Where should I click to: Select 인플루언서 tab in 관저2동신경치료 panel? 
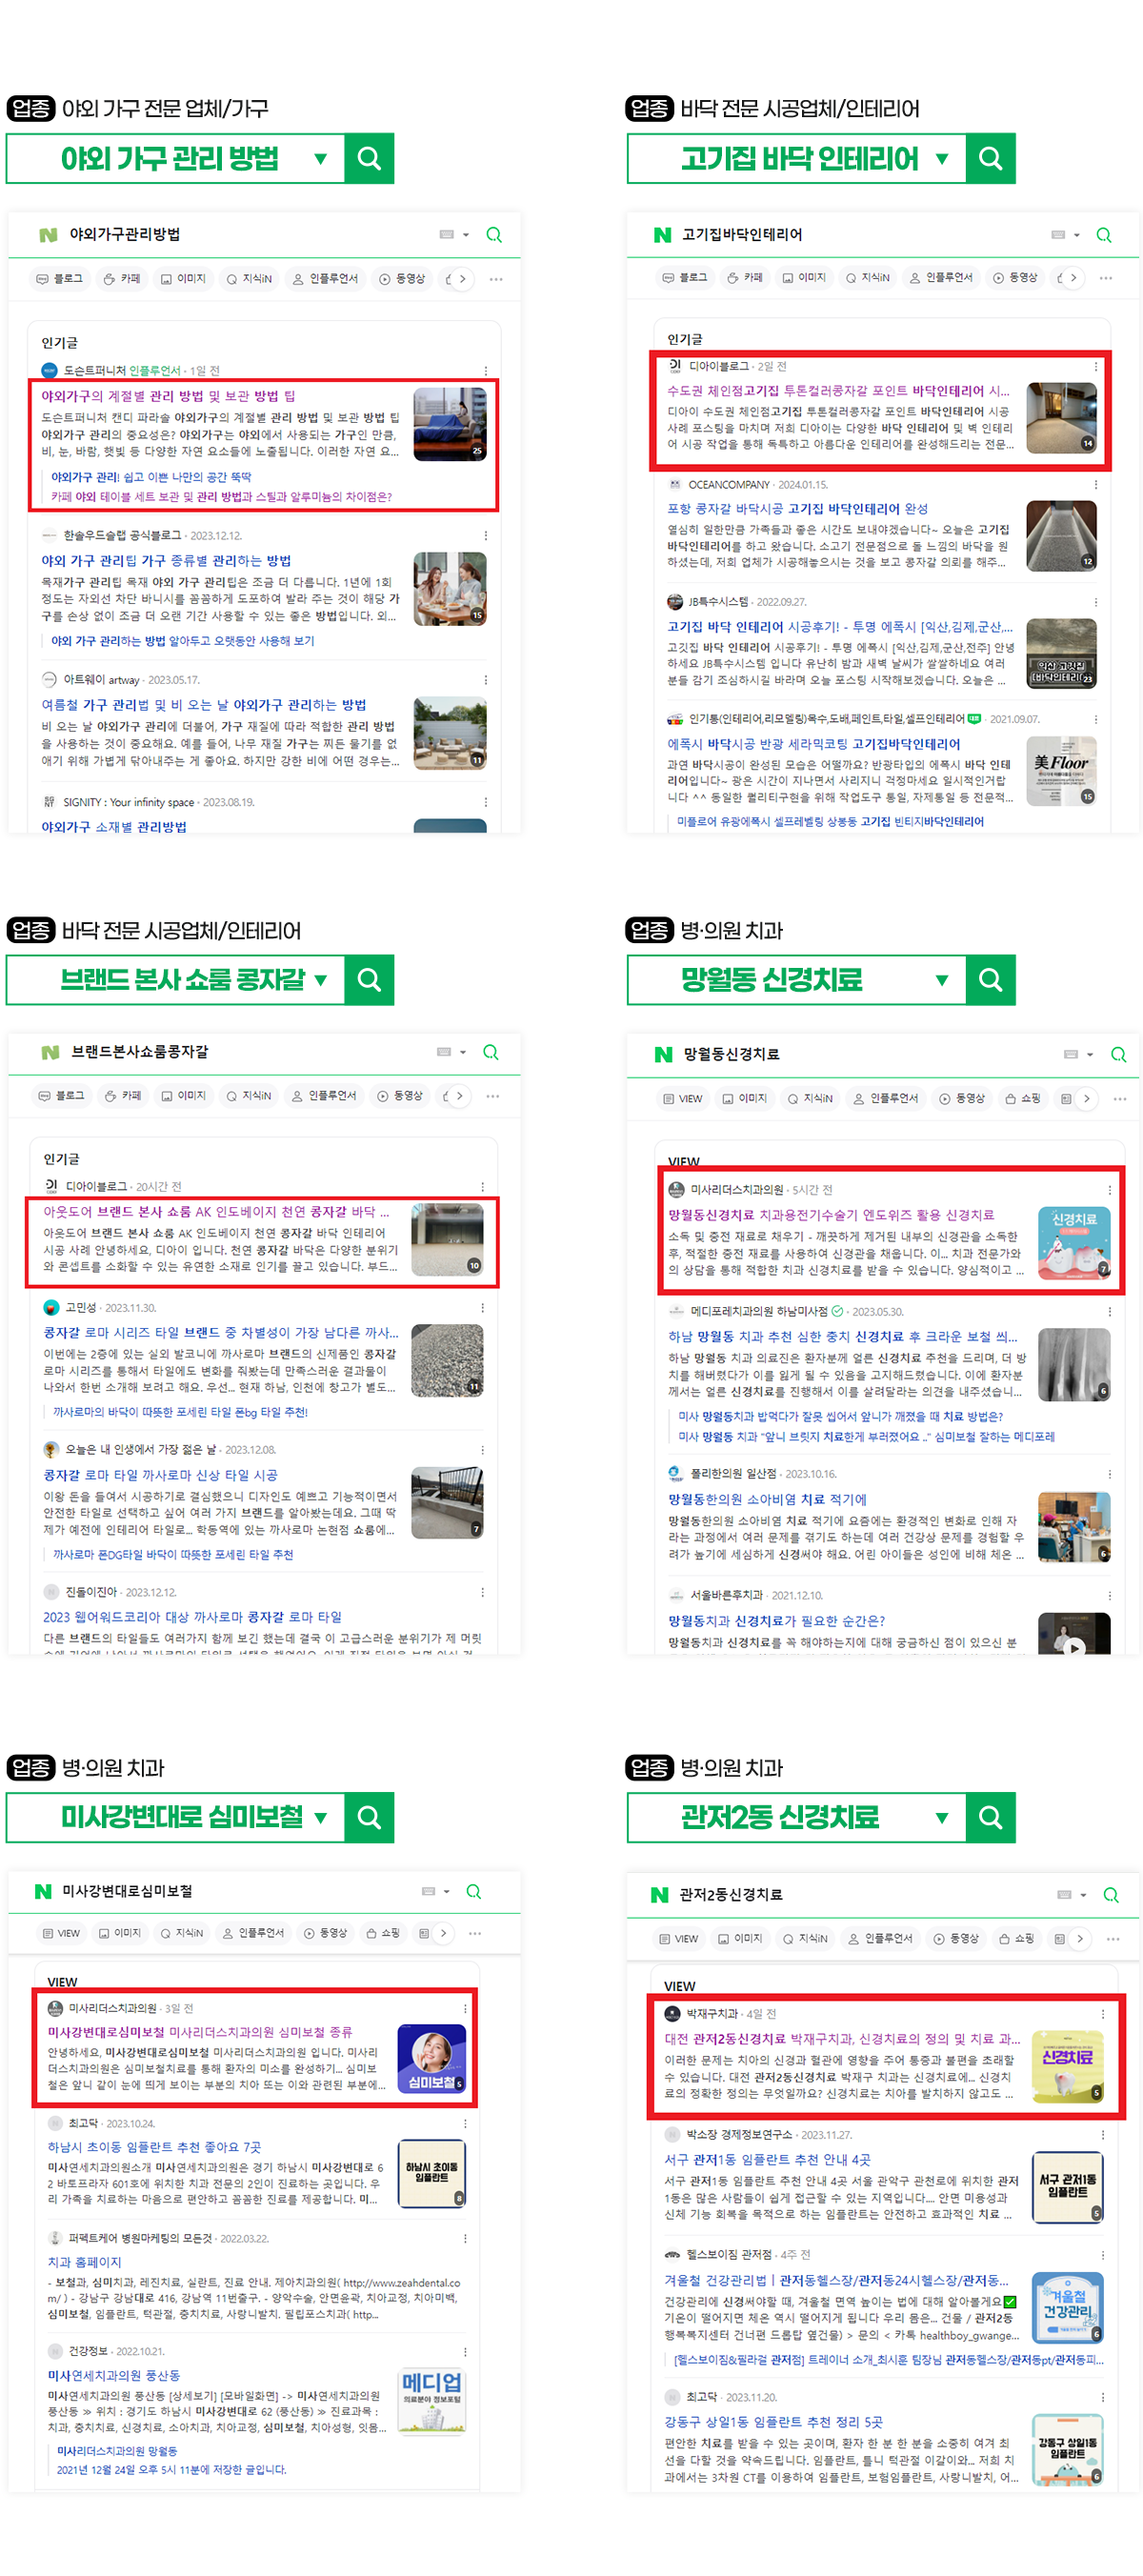pos(880,1938)
